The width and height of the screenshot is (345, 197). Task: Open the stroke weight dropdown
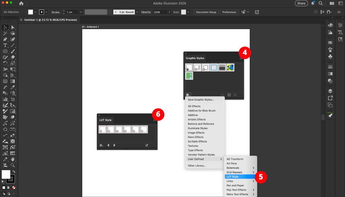pos(81,12)
